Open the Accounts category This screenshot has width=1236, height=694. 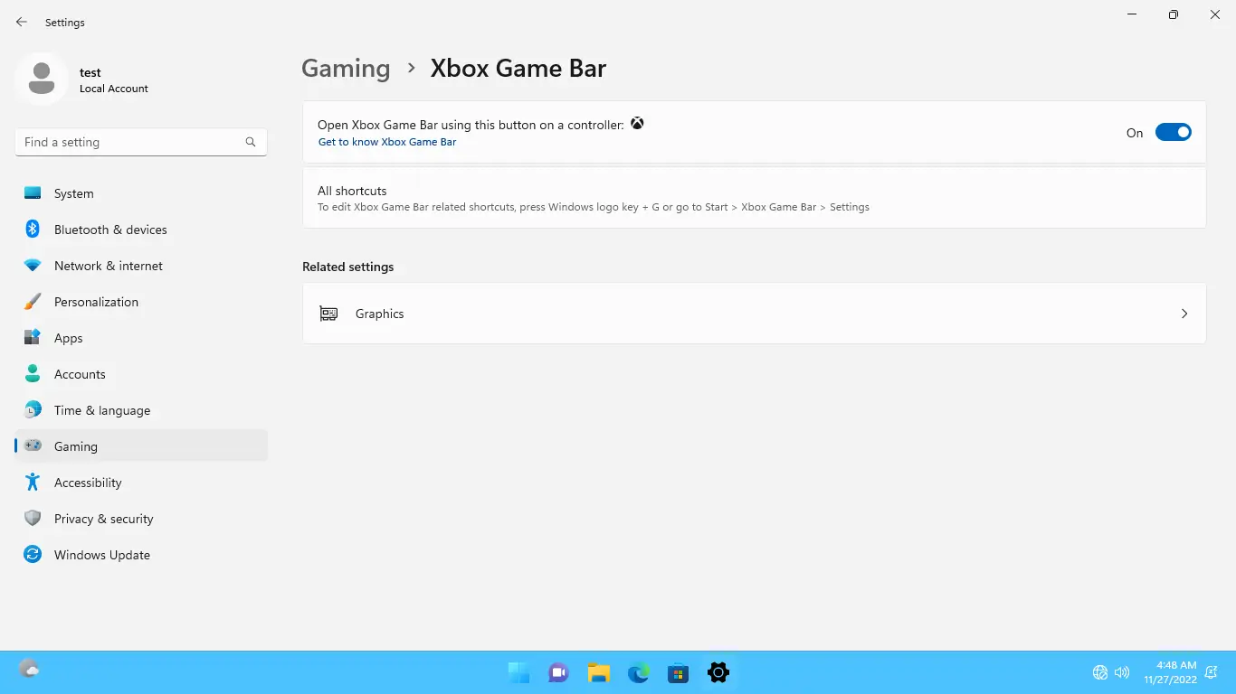[141, 374]
